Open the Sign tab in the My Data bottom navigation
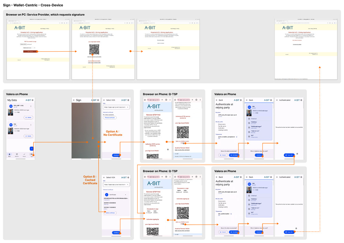This screenshot has height=243, width=344. pyautogui.click(x=32, y=155)
